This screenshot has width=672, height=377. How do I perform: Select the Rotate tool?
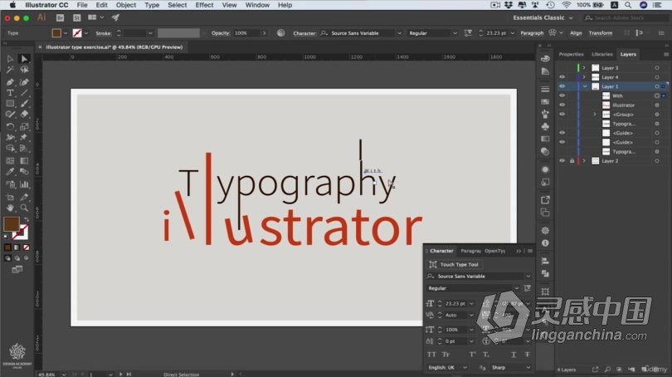click(10, 126)
